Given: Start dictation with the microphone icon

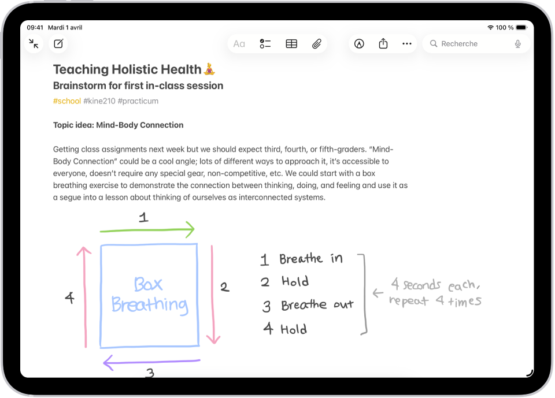Looking at the screenshot, I should (519, 43).
